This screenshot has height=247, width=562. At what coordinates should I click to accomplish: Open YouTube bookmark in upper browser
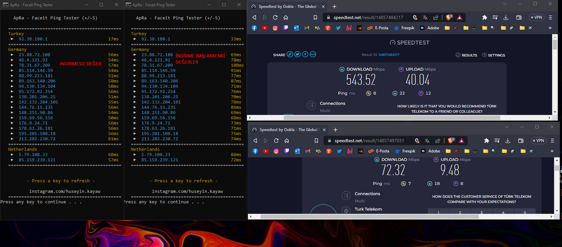[x=265, y=28]
